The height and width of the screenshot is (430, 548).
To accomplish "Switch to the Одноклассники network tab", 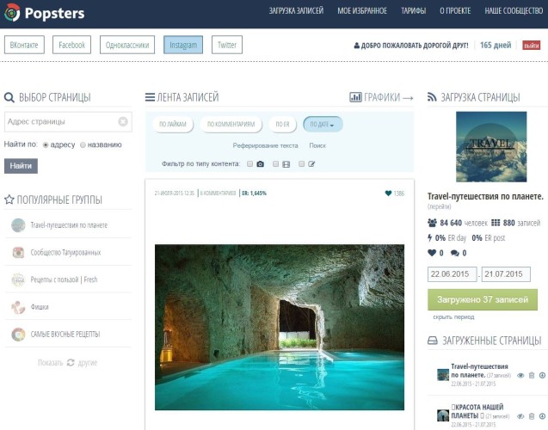I will click(x=127, y=45).
